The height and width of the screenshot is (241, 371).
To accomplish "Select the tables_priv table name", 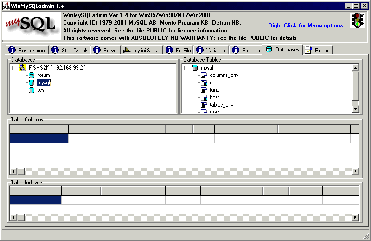I will 221,105.
